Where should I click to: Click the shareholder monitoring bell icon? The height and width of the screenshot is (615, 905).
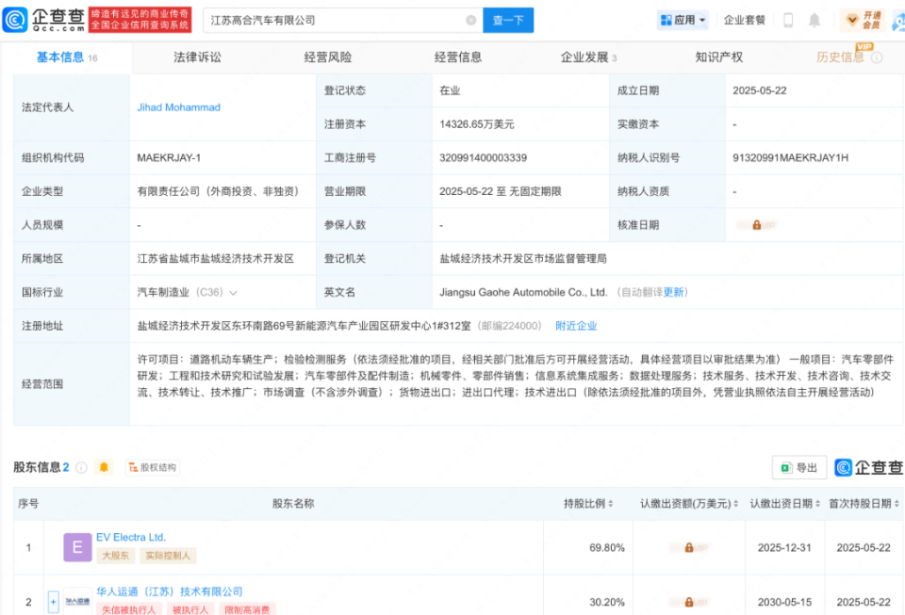click(104, 467)
